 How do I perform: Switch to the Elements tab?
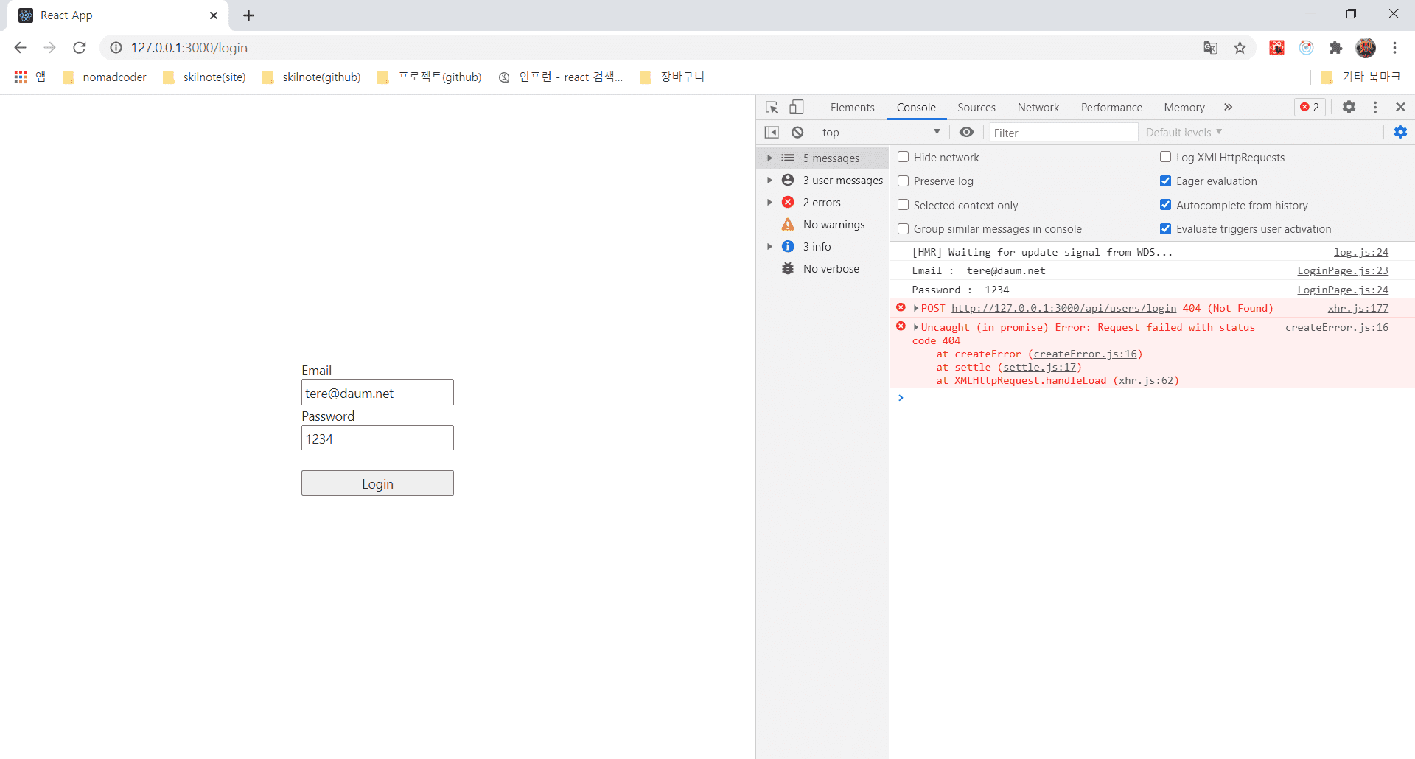(852, 108)
